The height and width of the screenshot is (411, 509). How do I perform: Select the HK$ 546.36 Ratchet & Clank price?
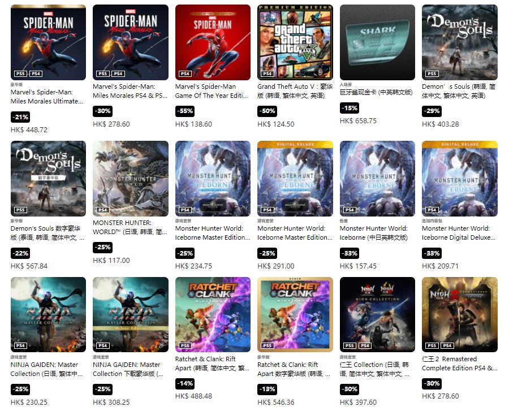coord(276,403)
